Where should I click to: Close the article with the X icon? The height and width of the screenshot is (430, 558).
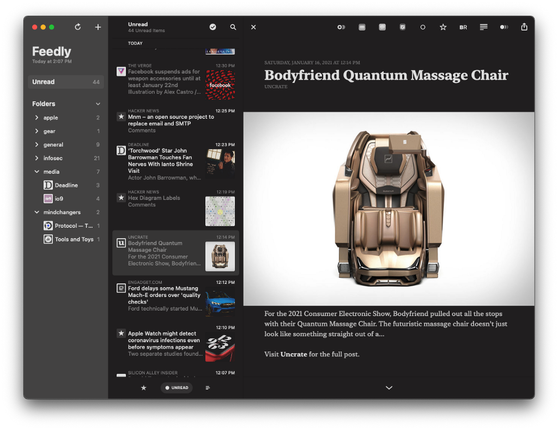tap(253, 27)
